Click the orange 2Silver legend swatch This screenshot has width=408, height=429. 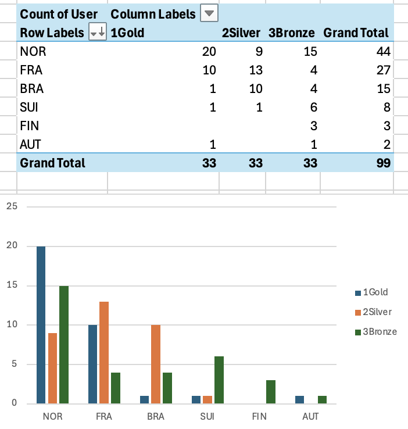tap(357, 312)
